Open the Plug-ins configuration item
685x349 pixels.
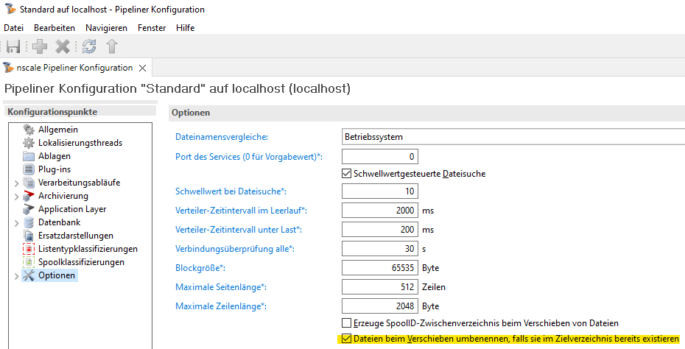pos(54,169)
